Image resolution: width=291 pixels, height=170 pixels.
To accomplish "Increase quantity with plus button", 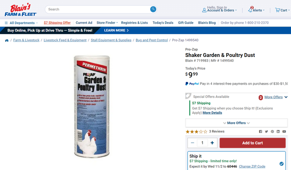I will [x=212, y=143].
